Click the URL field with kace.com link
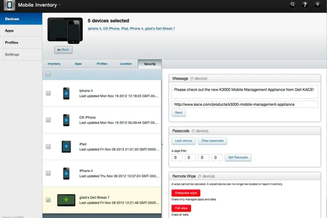The image size is (327, 218). (245, 104)
